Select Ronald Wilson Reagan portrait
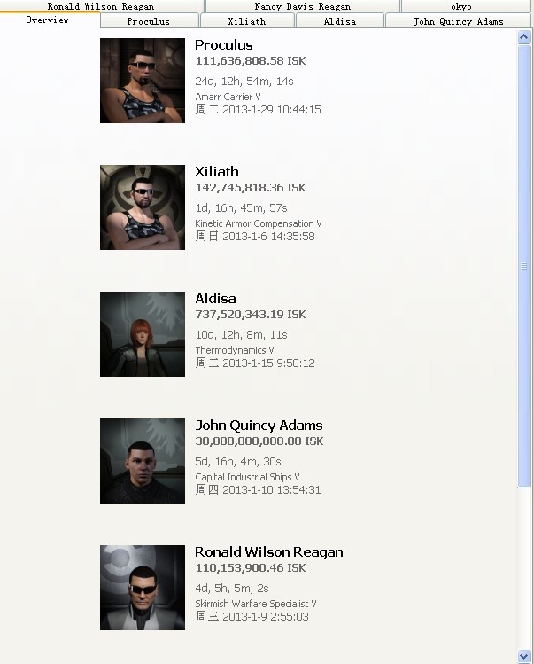 click(143, 588)
